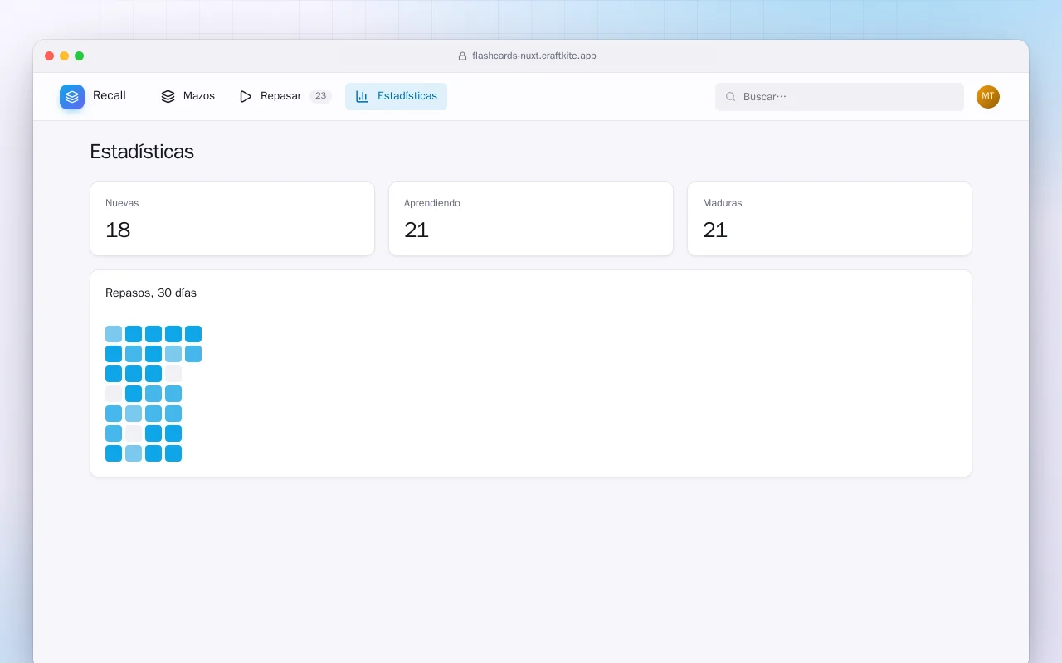Click the Recall app logo icon
Viewport: 1062px width, 663px height.
click(72, 97)
